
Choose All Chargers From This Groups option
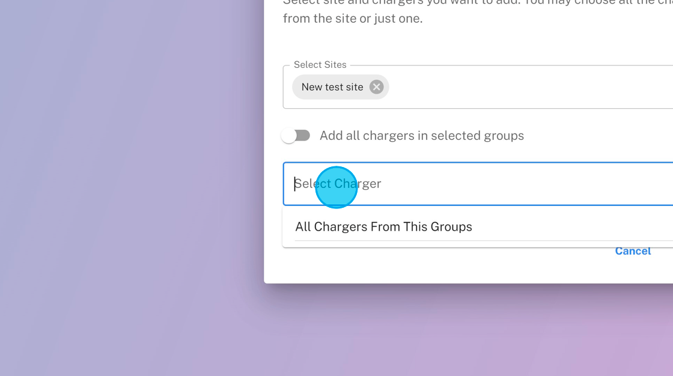383,227
